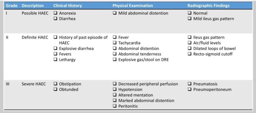Check the Peritonitis checkbox
Image resolution: width=256 pixels, height=113 pixels.
point(115,106)
